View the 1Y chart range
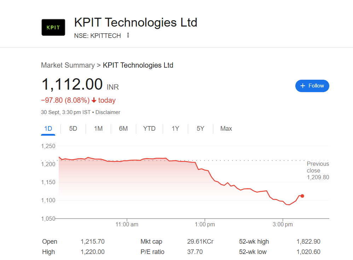The width and height of the screenshot is (353, 260). pyautogui.click(x=175, y=129)
